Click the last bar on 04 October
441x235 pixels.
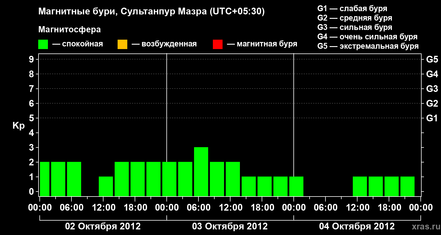(x=407, y=186)
